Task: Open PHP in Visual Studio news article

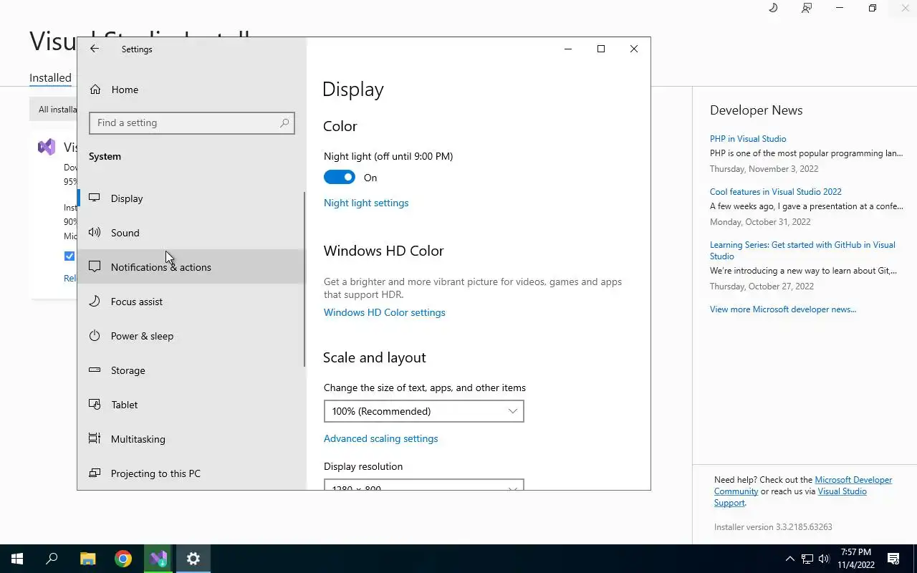Action: pos(748,139)
